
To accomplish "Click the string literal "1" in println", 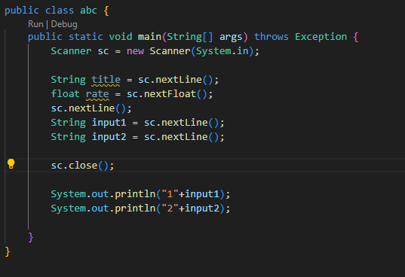I will click(x=170, y=194).
